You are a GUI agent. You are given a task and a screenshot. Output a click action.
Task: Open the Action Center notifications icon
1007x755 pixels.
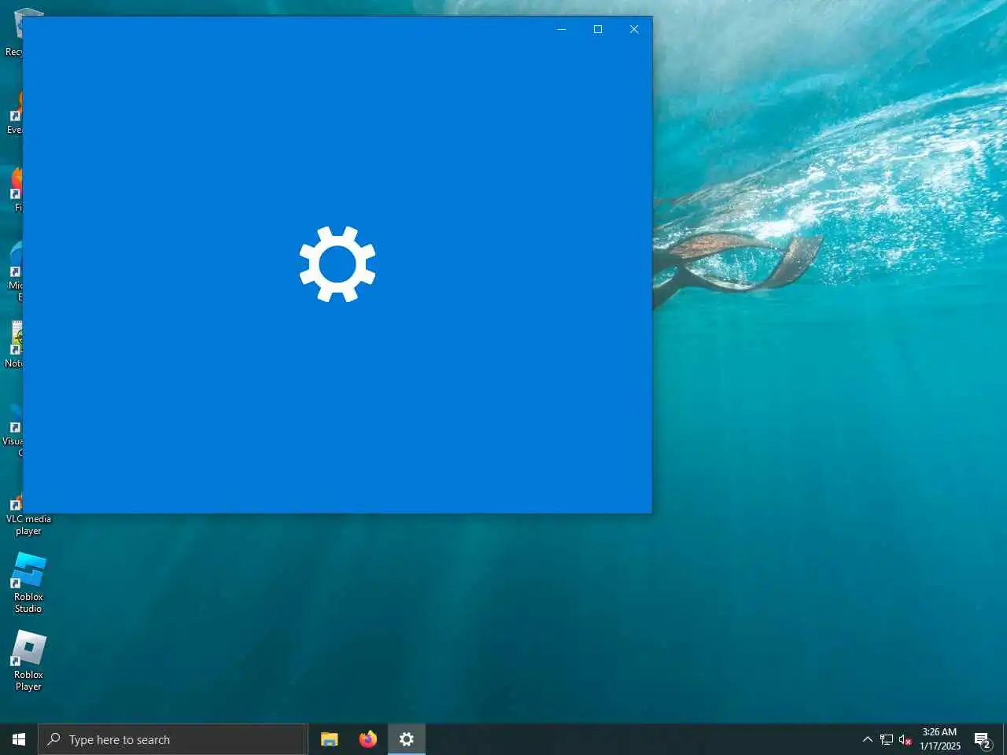[983, 739]
